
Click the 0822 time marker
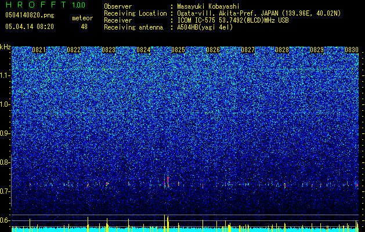[74, 50]
